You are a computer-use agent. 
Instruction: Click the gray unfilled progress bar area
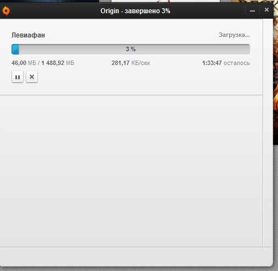click(x=134, y=49)
